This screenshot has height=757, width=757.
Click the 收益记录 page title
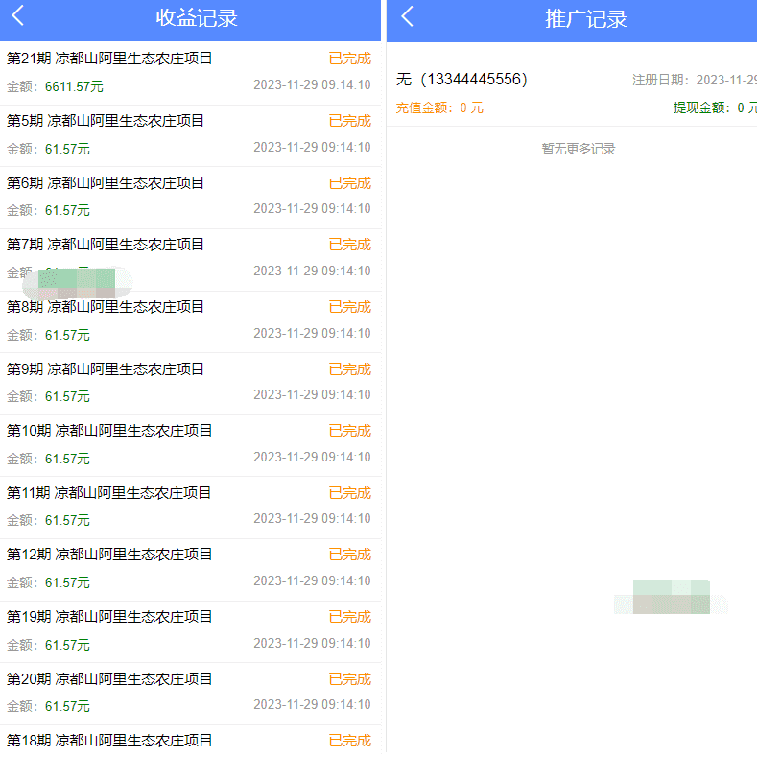(197, 18)
